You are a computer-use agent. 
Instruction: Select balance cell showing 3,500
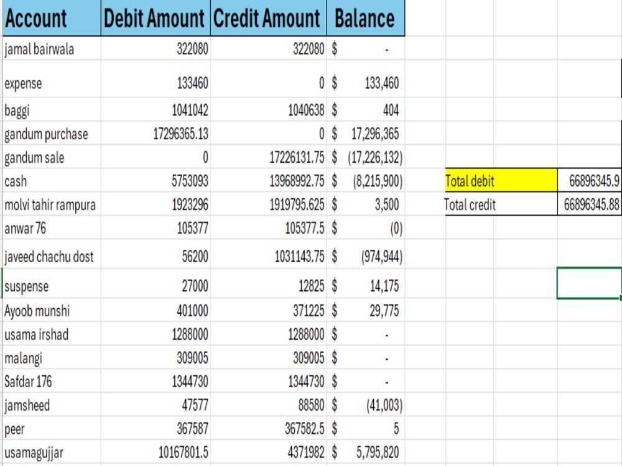(x=366, y=204)
